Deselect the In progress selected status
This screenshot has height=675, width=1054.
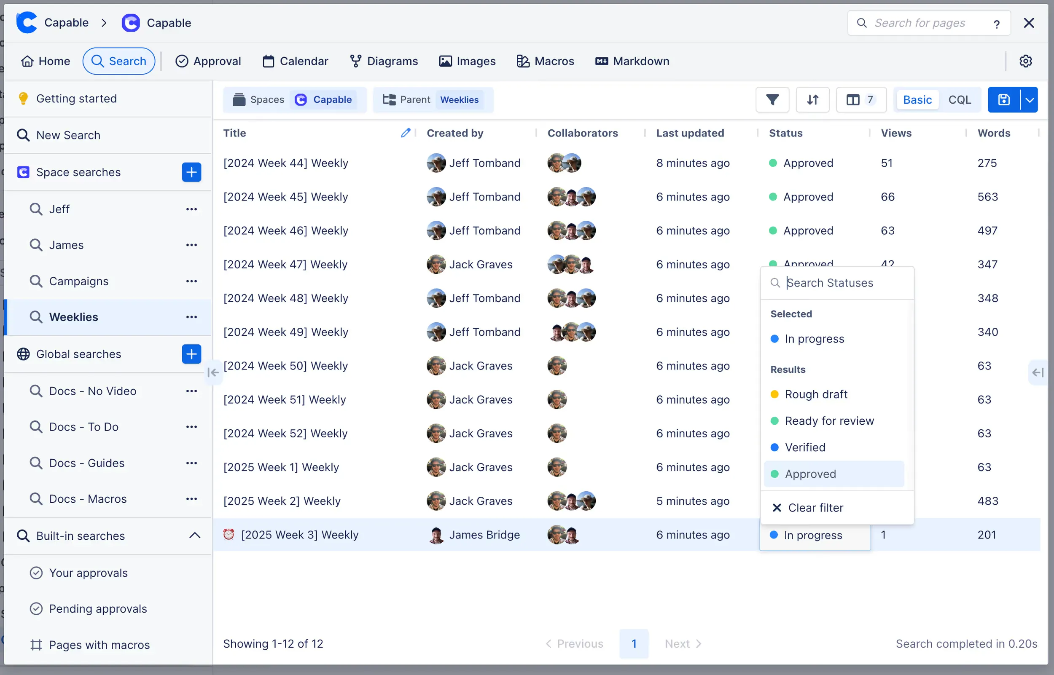pos(834,339)
